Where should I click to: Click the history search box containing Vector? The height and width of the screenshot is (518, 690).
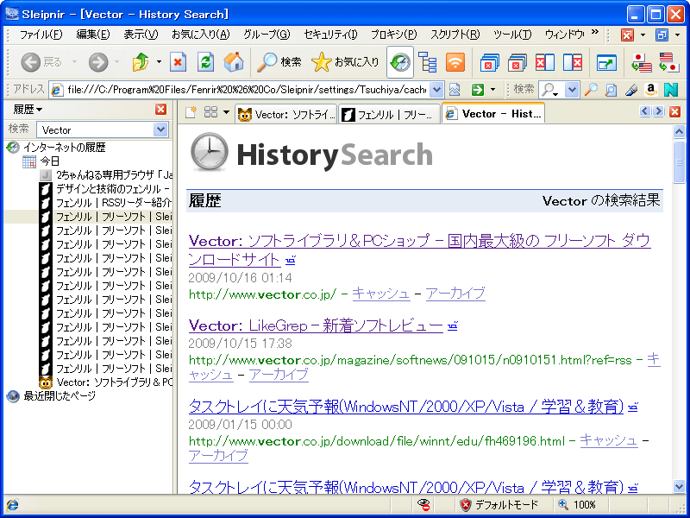(95, 129)
